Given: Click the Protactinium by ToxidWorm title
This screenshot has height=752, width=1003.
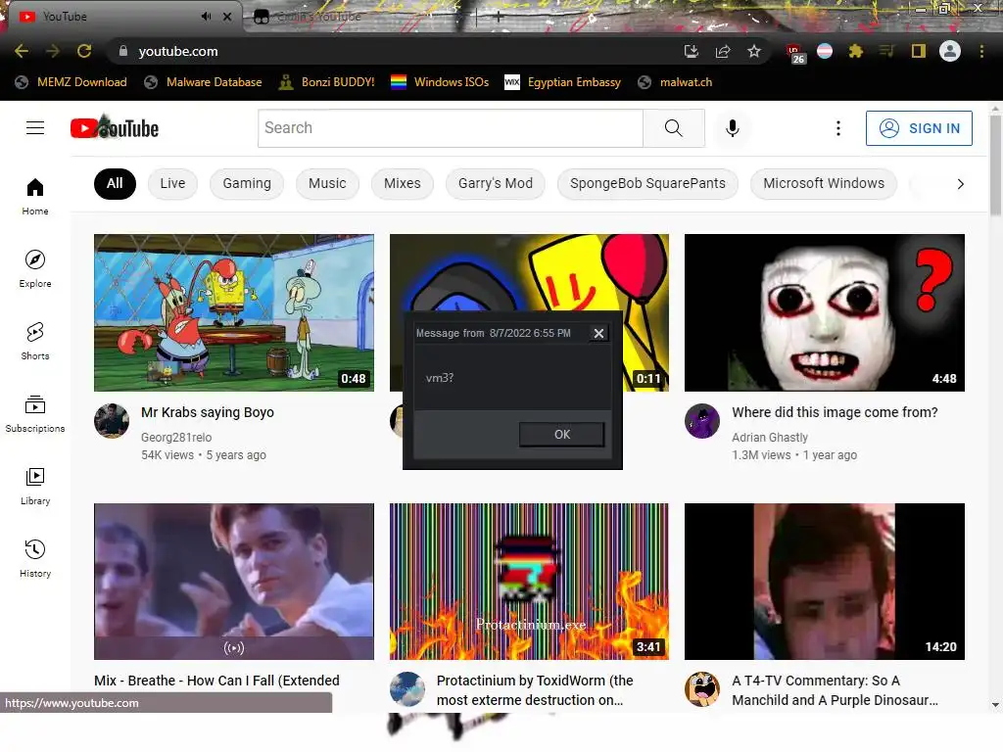Looking at the screenshot, I should tap(535, 690).
